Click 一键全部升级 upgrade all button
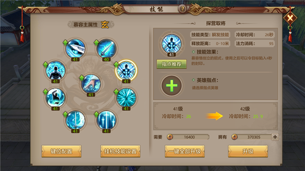 (185, 151)
